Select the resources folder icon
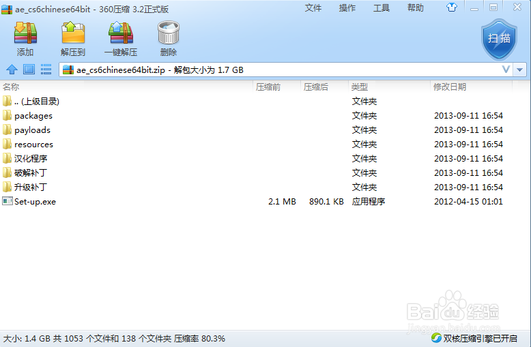Screen dimensions: 531x347 pos(7,144)
